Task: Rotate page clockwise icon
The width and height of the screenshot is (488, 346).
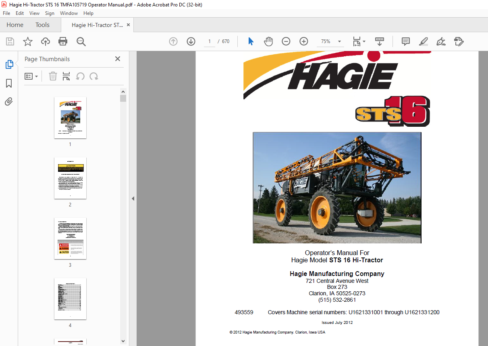Action: click(x=94, y=76)
